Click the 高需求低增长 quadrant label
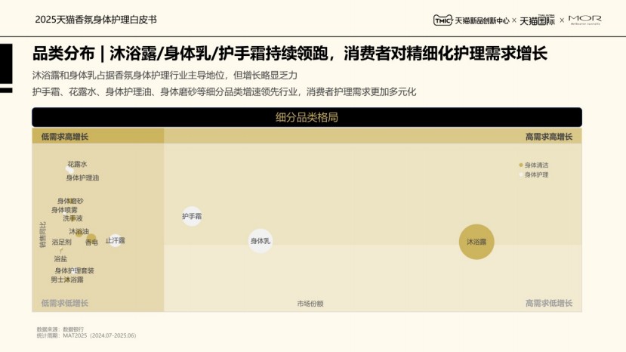The image size is (626, 352). (x=549, y=303)
